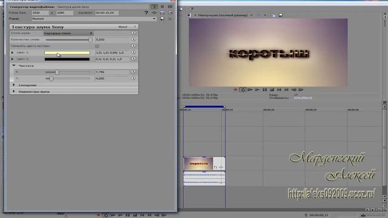Toggle animate clock for noise style row
Image resolution: width=388 pixels, height=218 pixels.
tap(133, 33)
